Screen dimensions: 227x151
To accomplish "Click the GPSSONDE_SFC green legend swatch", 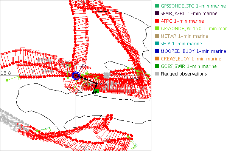I will [x=156, y=6].
